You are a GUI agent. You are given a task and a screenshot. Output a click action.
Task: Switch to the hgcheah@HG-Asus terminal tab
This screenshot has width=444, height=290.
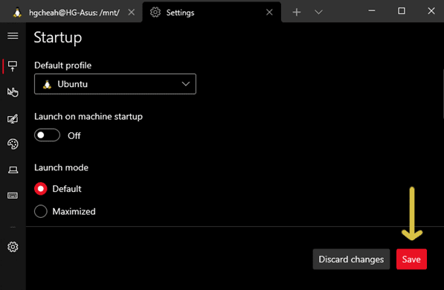[x=71, y=12]
